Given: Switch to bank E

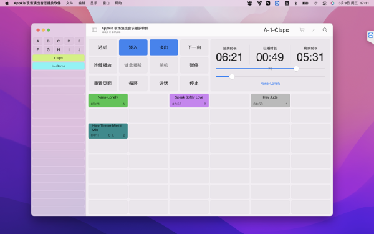Looking at the screenshot, I should 79,41.
